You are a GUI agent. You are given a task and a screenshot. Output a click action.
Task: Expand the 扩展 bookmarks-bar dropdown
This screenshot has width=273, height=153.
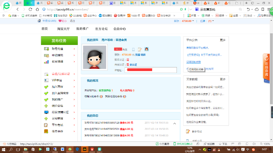tap(198, 16)
